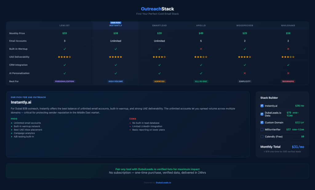Click the DubaiLeads.io verified lists banner

click(x=157, y=171)
